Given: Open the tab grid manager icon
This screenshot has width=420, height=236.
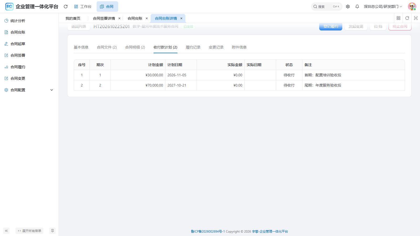Looking at the screenshot, I should (398, 18).
